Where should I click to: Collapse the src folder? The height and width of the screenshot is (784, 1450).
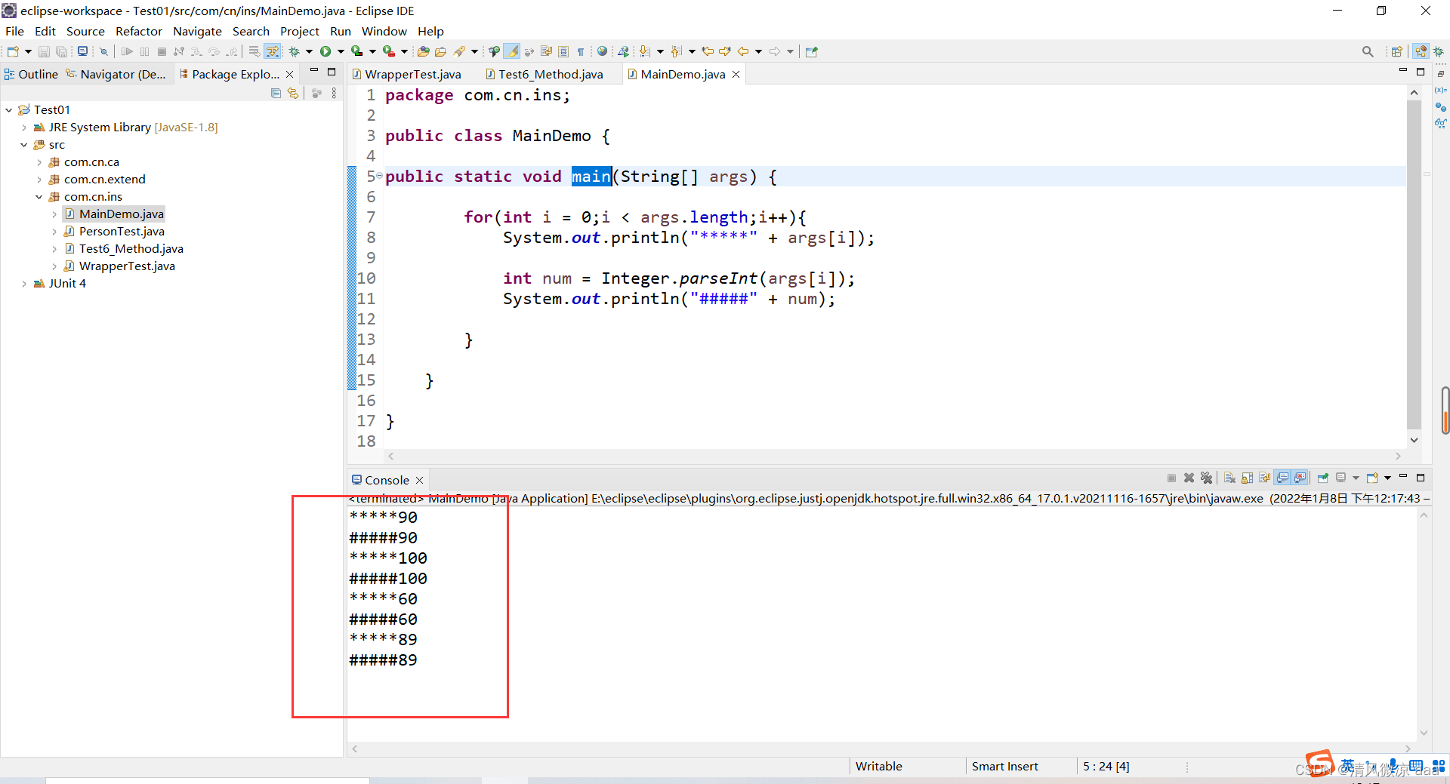click(24, 145)
